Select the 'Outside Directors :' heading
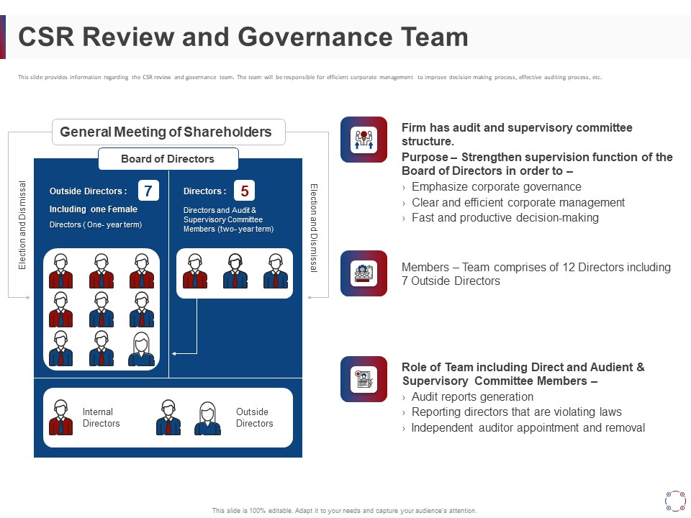Image resolution: width=691 pixels, height=518 pixels. click(88, 191)
